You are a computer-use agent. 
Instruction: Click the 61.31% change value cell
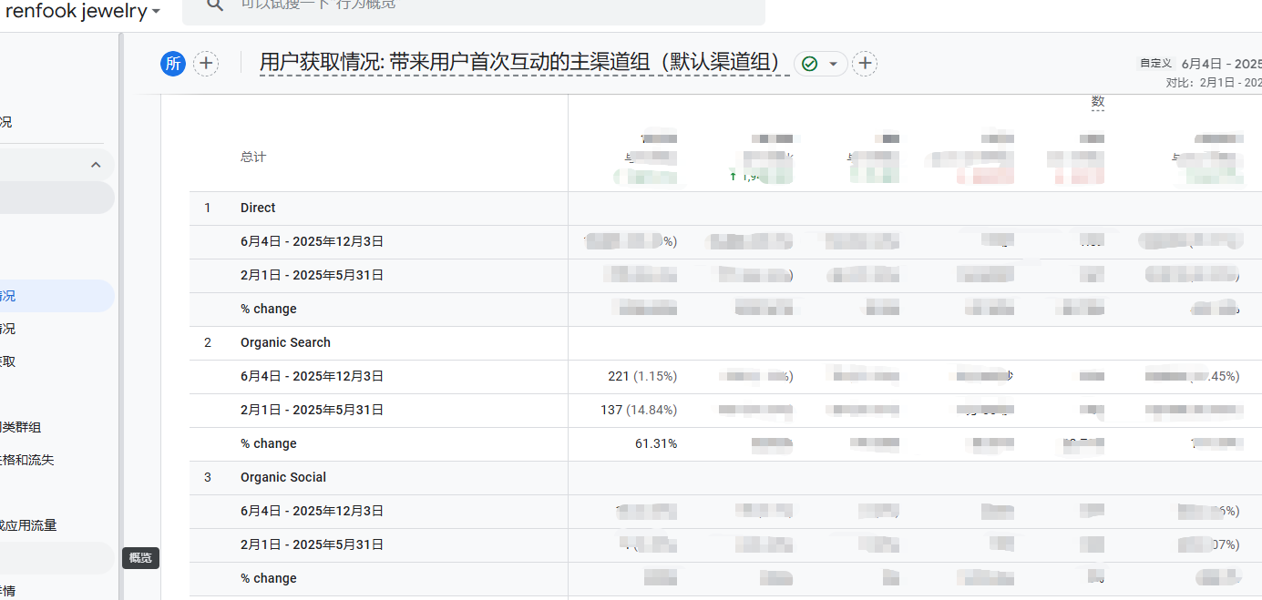point(655,443)
